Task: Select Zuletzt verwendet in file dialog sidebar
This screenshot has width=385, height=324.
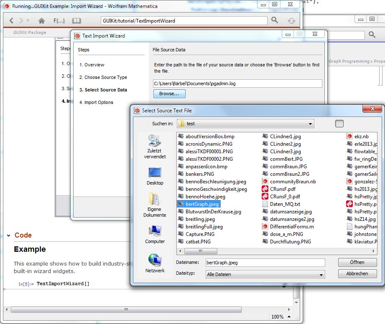Action: point(155,147)
